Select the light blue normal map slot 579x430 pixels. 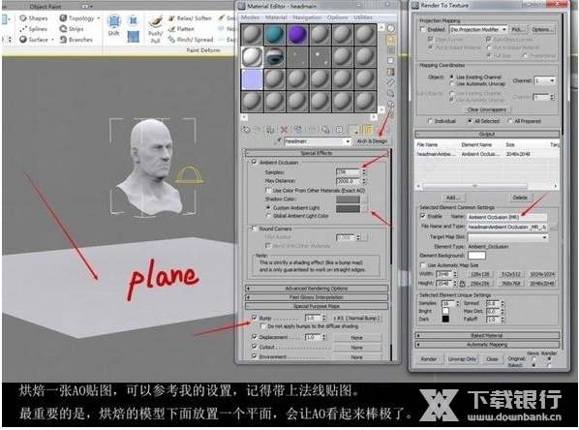coord(252,79)
